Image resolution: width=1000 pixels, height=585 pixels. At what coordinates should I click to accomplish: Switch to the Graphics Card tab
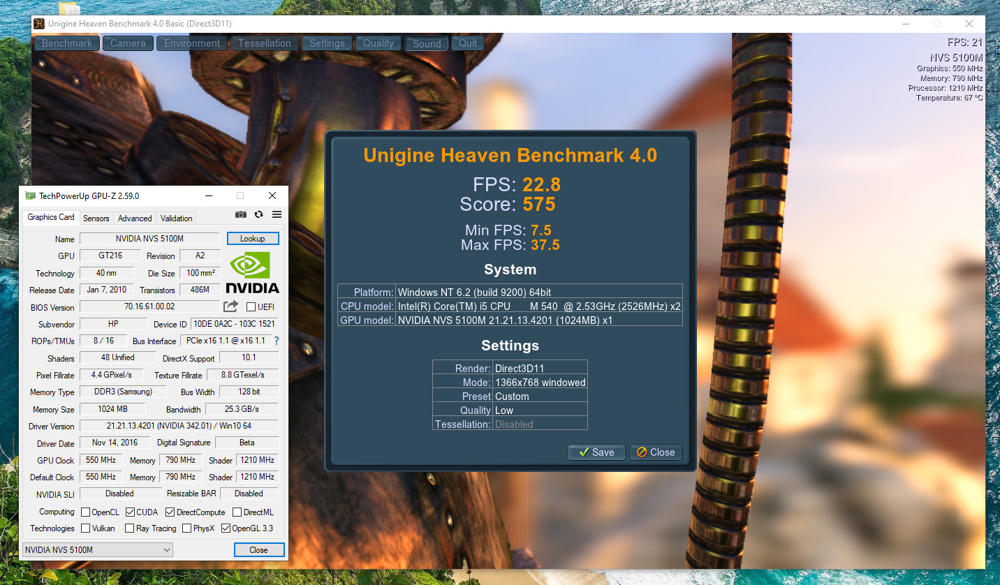[51, 217]
